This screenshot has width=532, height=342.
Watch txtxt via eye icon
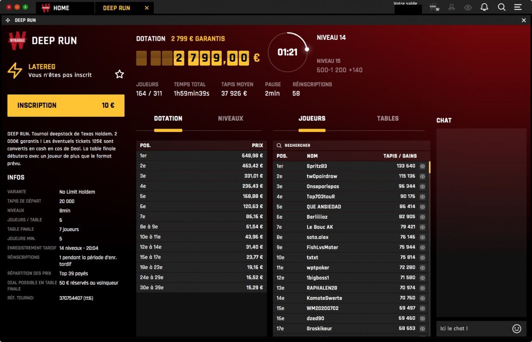[x=422, y=257]
